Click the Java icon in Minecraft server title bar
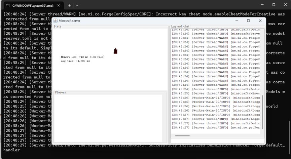The image size is (291, 159). [55, 21]
